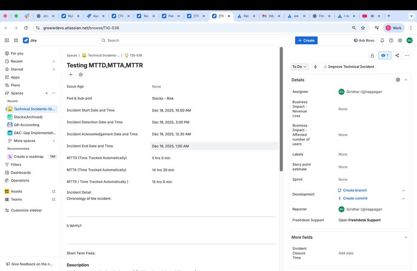Click the issue panel vertical scrollbar
Viewport: 417px width, 271px height.
281,109
